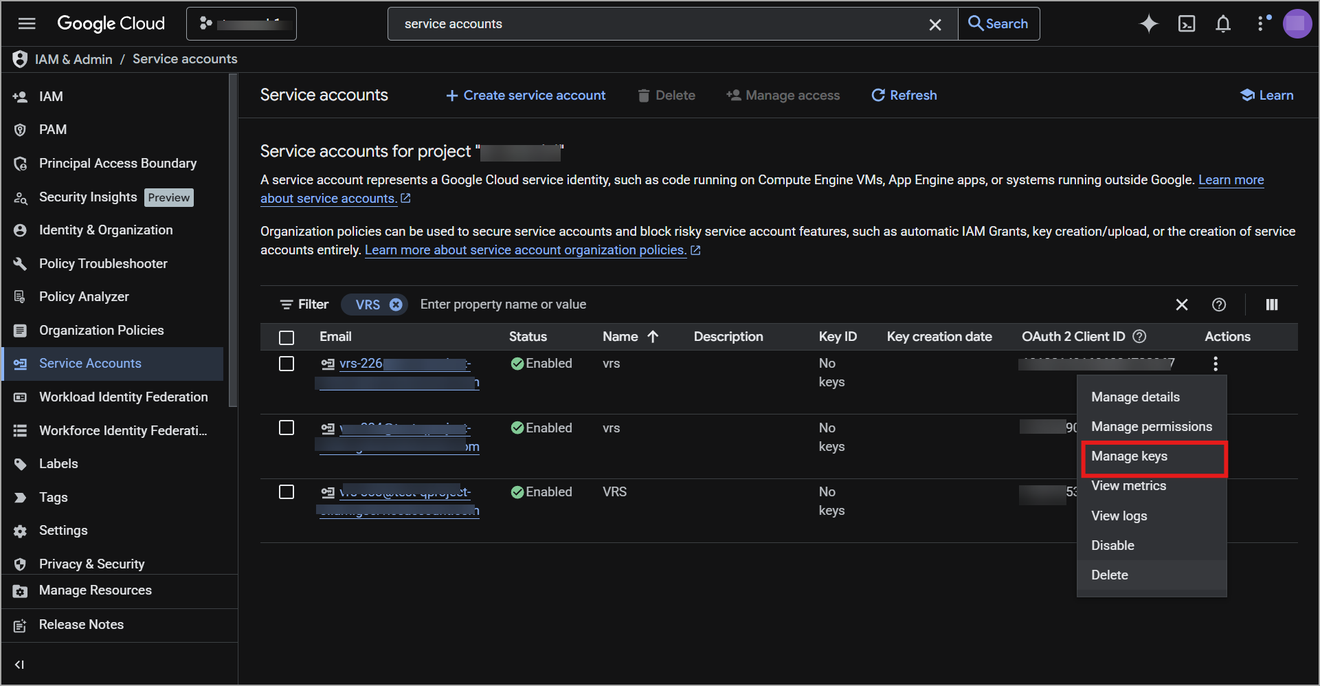The width and height of the screenshot is (1320, 686).
Task: Click the Gemini sparkle icon
Action: pos(1148,24)
